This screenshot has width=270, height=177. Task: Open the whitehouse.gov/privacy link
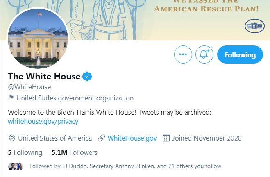[43, 121]
